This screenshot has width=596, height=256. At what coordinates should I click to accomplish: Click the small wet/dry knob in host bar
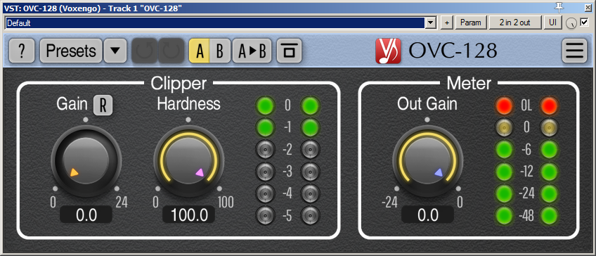[x=571, y=24]
